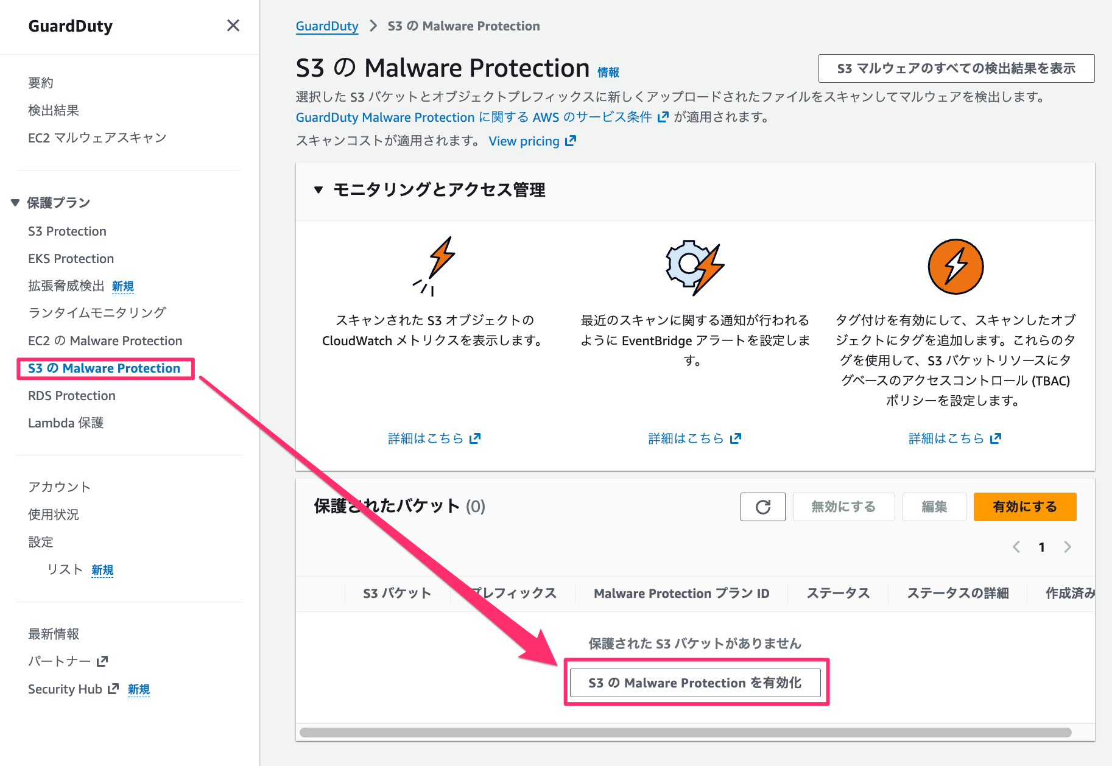Close the GuardDuty navigation panel

tap(233, 26)
